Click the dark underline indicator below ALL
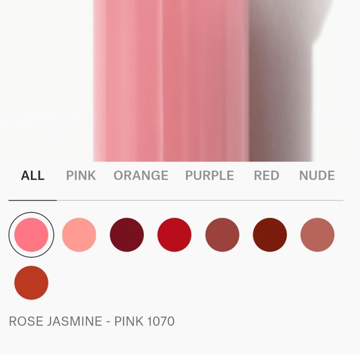360x357 pixels. 33,201
